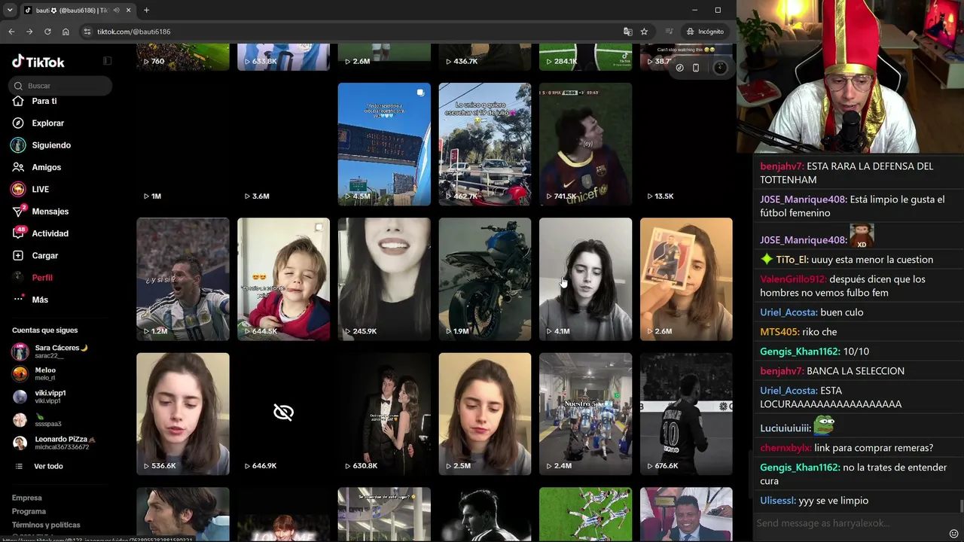
Task: Open a new browser tab
Action: coord(146,10)
